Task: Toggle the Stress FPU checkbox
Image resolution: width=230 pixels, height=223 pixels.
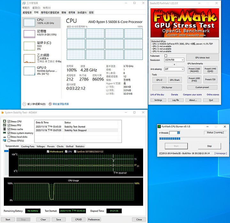Action: tap(9, 125)
